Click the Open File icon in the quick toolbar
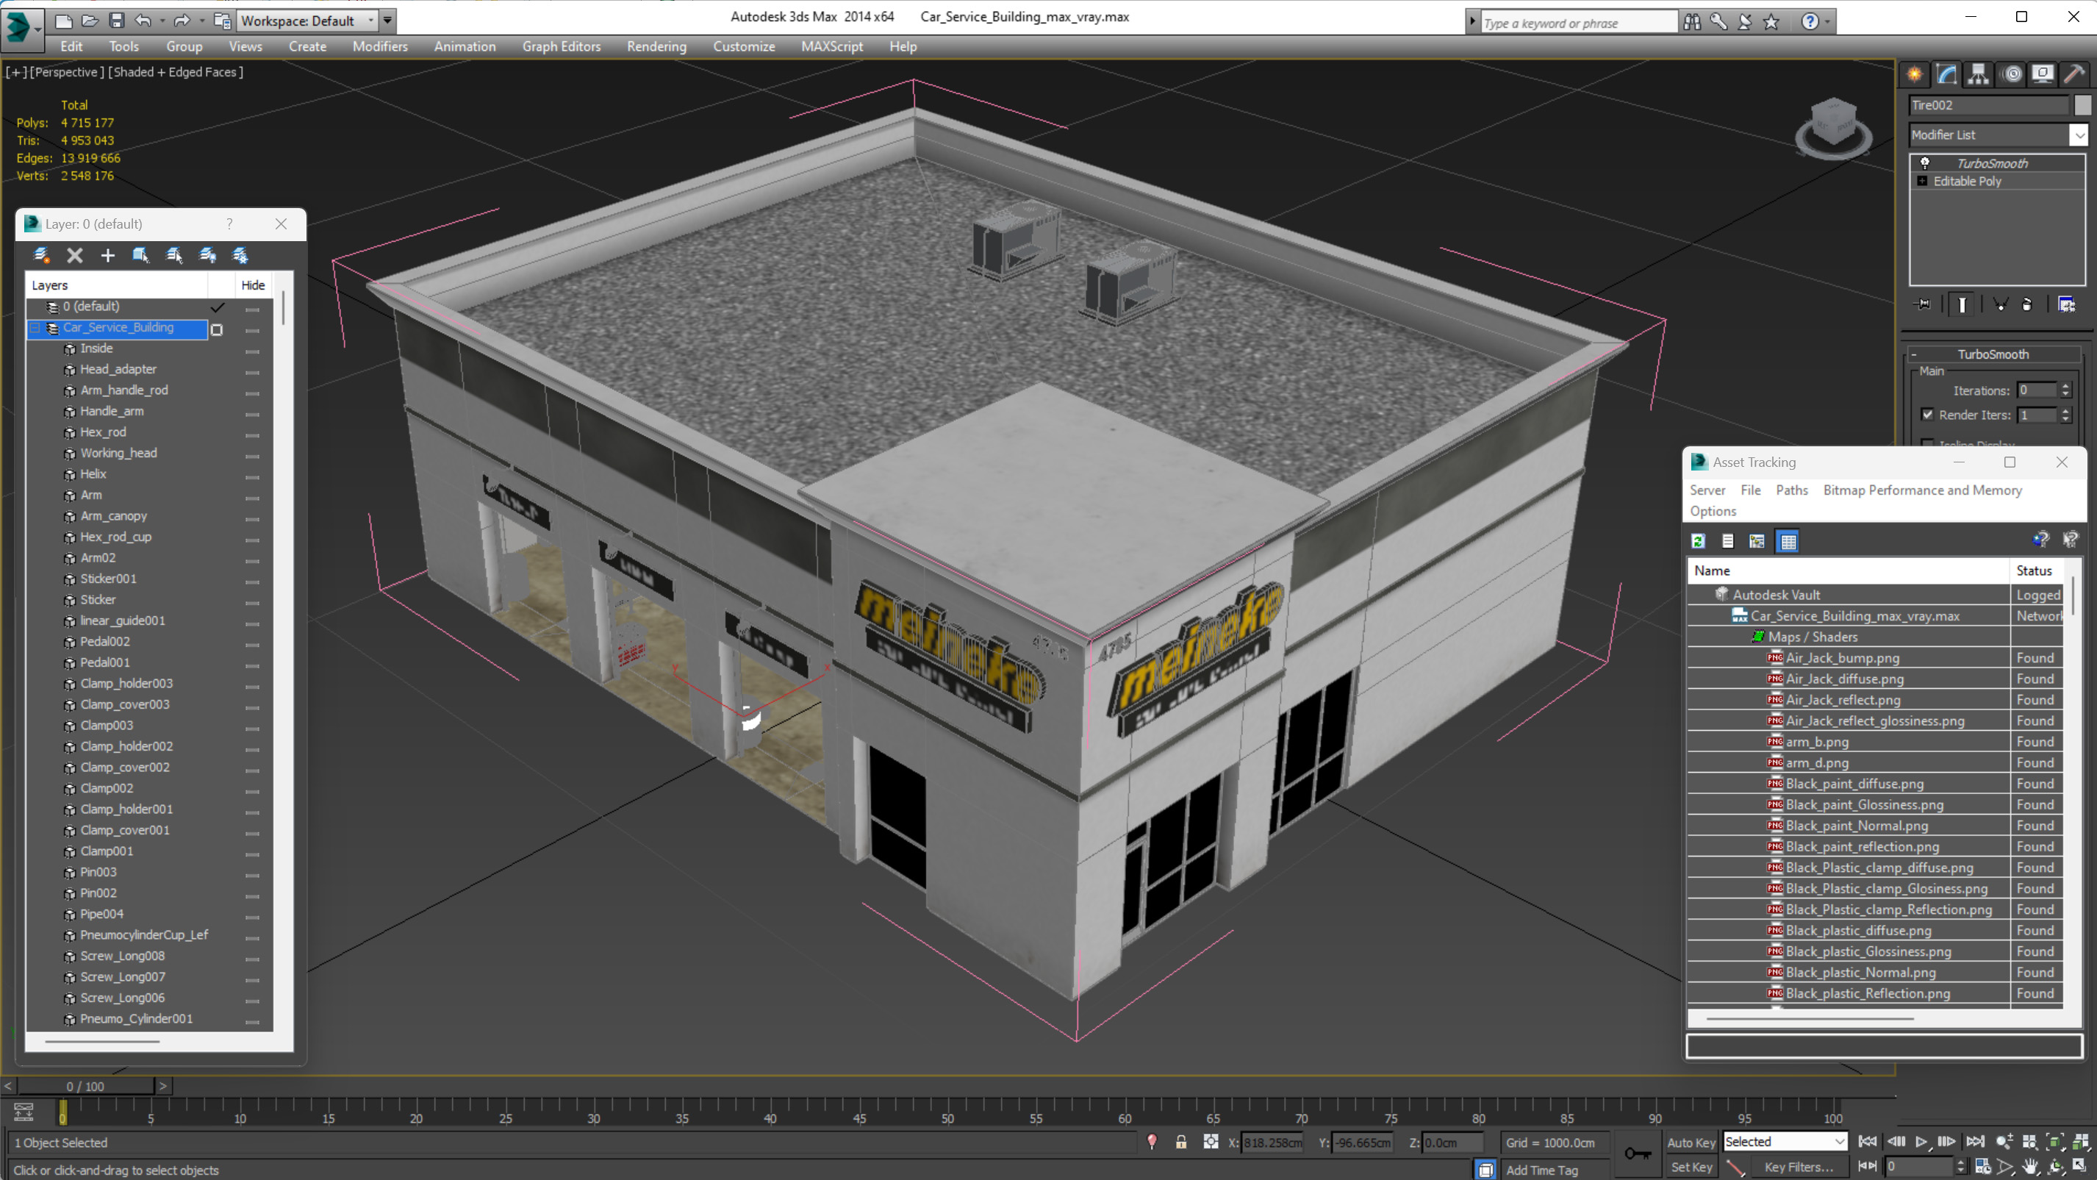Image resolution: width=2097 pixels, height=1180 pixels. (90, 21)
